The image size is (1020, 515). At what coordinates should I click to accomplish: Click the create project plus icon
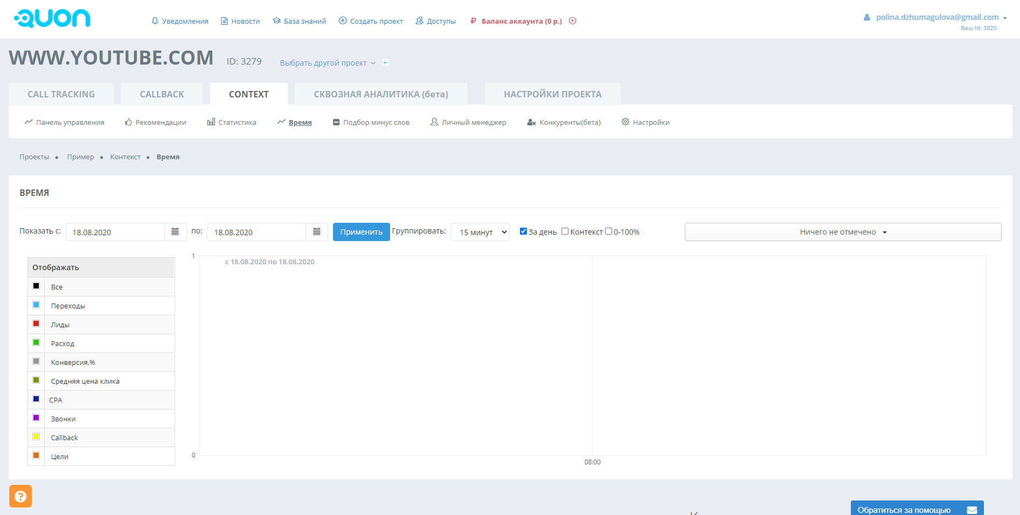(x=343, y=20)
